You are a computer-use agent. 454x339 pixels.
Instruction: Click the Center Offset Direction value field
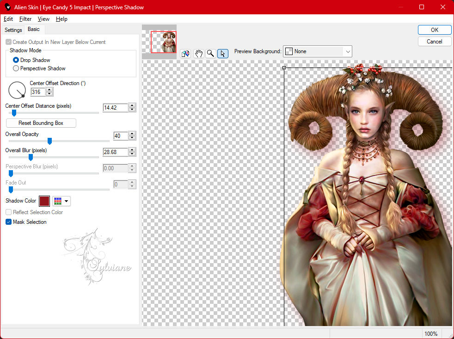click(x=38, y=92)
